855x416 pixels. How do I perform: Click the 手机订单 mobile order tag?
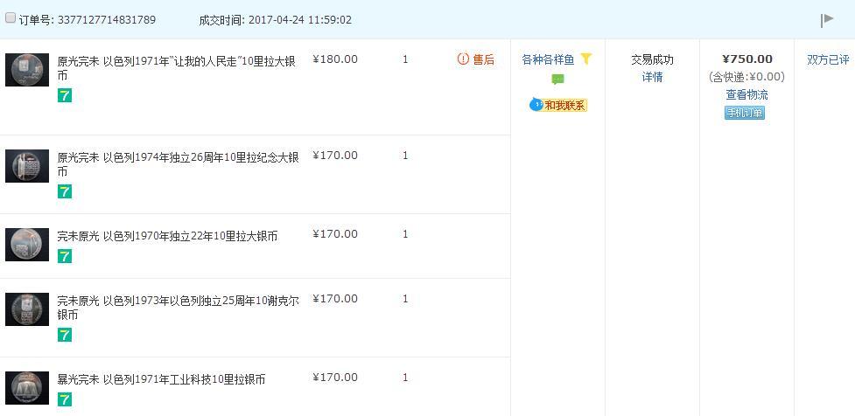tap(745, 114)
